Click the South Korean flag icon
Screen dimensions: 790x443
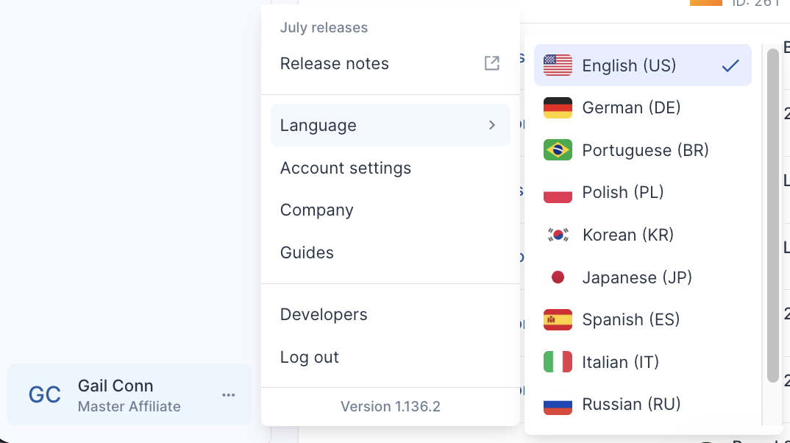click(x=558, y=235)
